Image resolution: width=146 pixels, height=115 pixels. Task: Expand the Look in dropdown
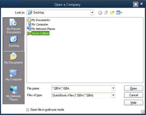coord(92,12)
